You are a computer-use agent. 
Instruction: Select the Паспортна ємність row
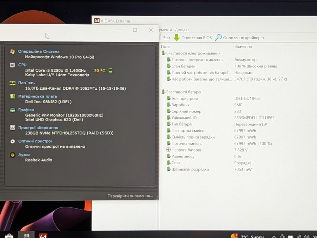[211, 131]
